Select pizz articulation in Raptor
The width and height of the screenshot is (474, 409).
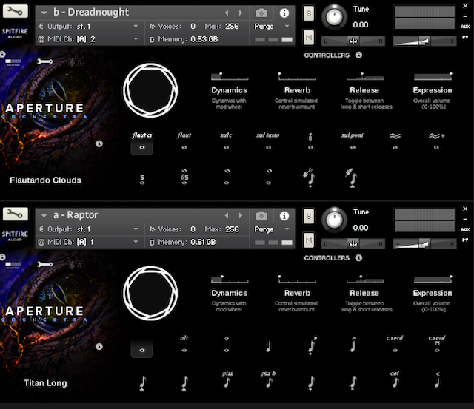pos(227,380)
